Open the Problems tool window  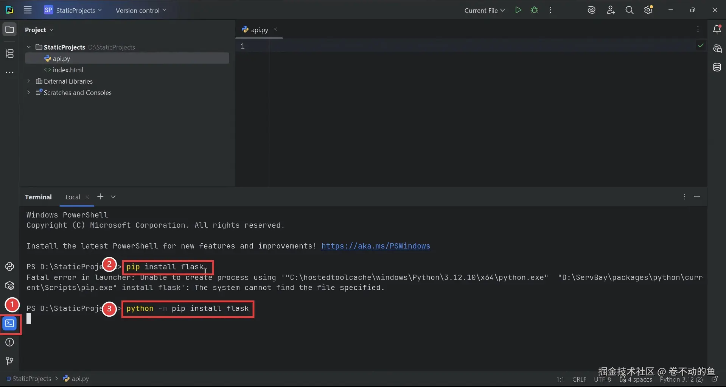pos(9,342)
